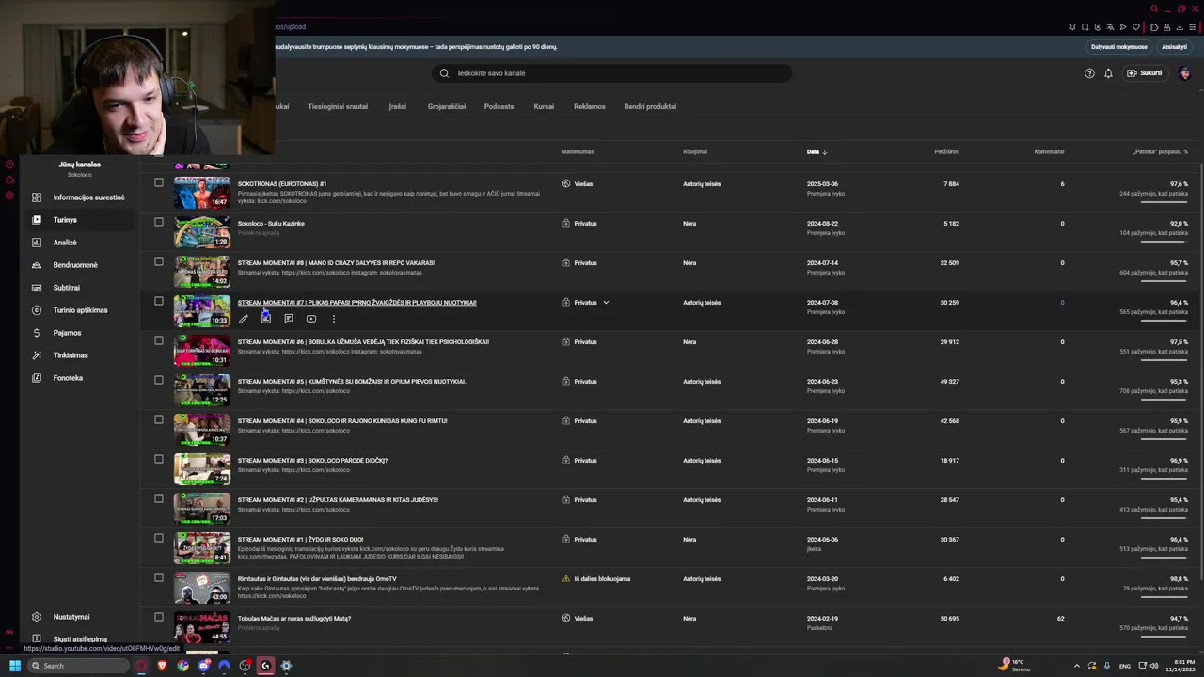
Task: Select the checkbox for STREAM MOMENTAI #8
Action: pyautogui.click(x=159, y=262)
